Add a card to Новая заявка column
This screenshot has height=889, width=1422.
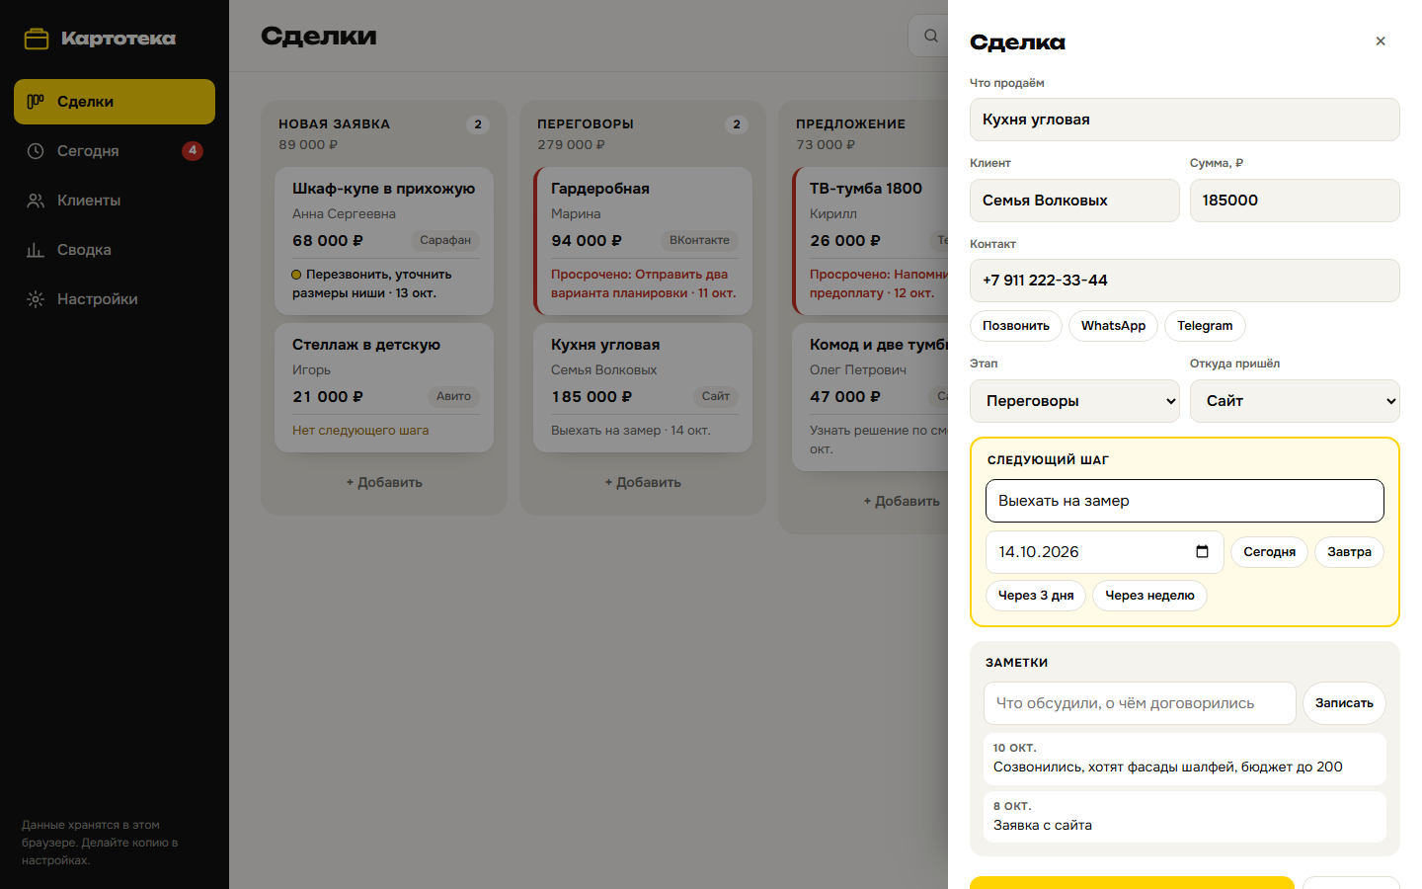pyautogui.click(x=384, y=483)
